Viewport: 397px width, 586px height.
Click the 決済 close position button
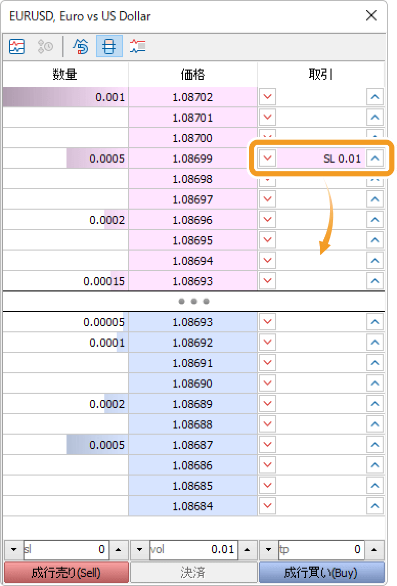tap(193, 573)
